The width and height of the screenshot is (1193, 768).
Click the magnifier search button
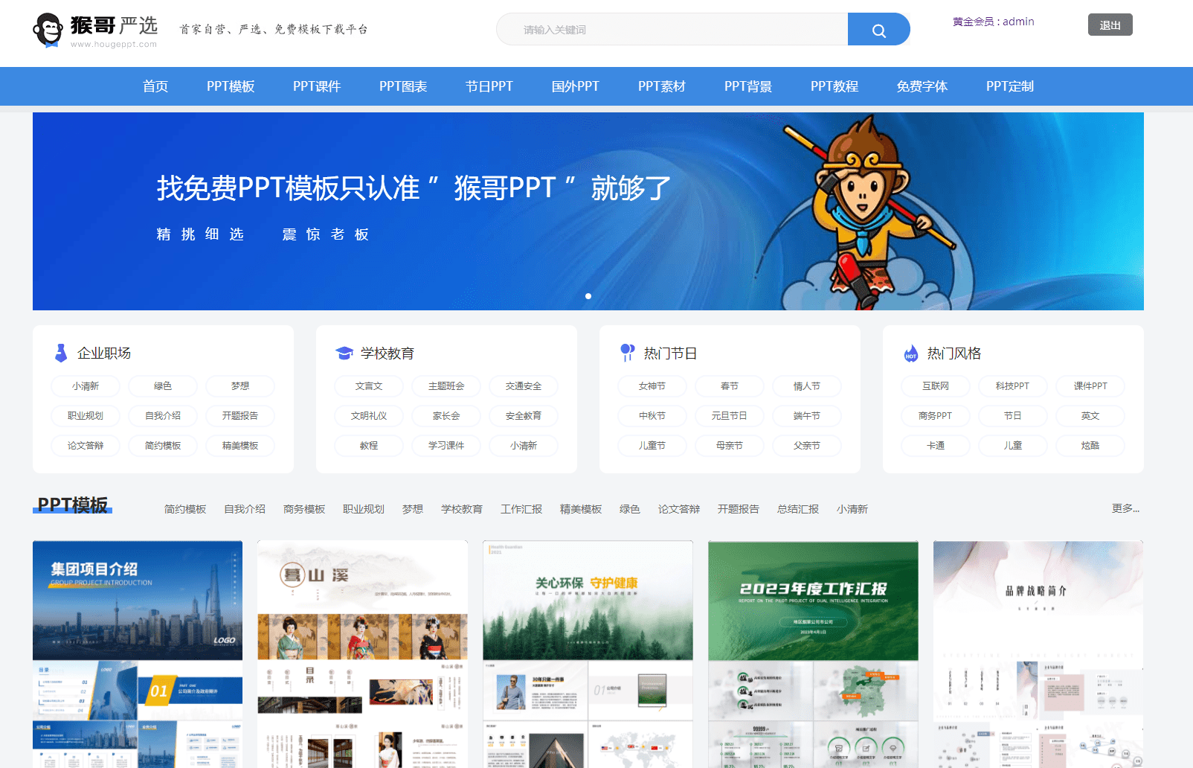pos(878,30)
